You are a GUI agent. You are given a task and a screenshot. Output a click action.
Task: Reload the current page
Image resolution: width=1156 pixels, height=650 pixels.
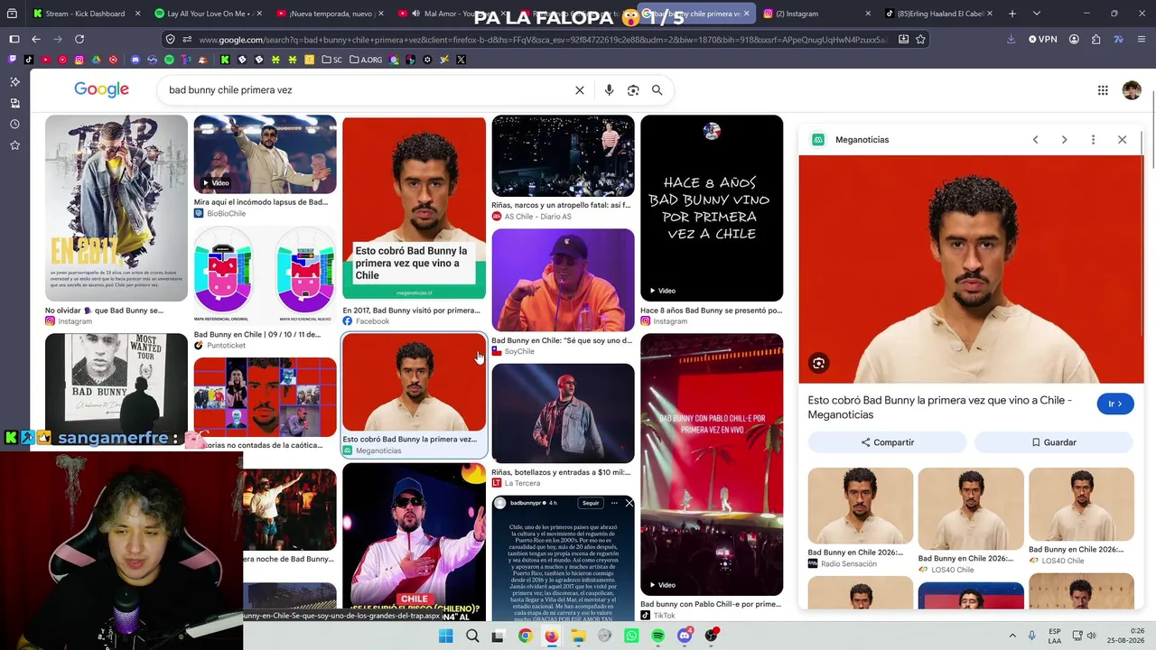point(79,39)
